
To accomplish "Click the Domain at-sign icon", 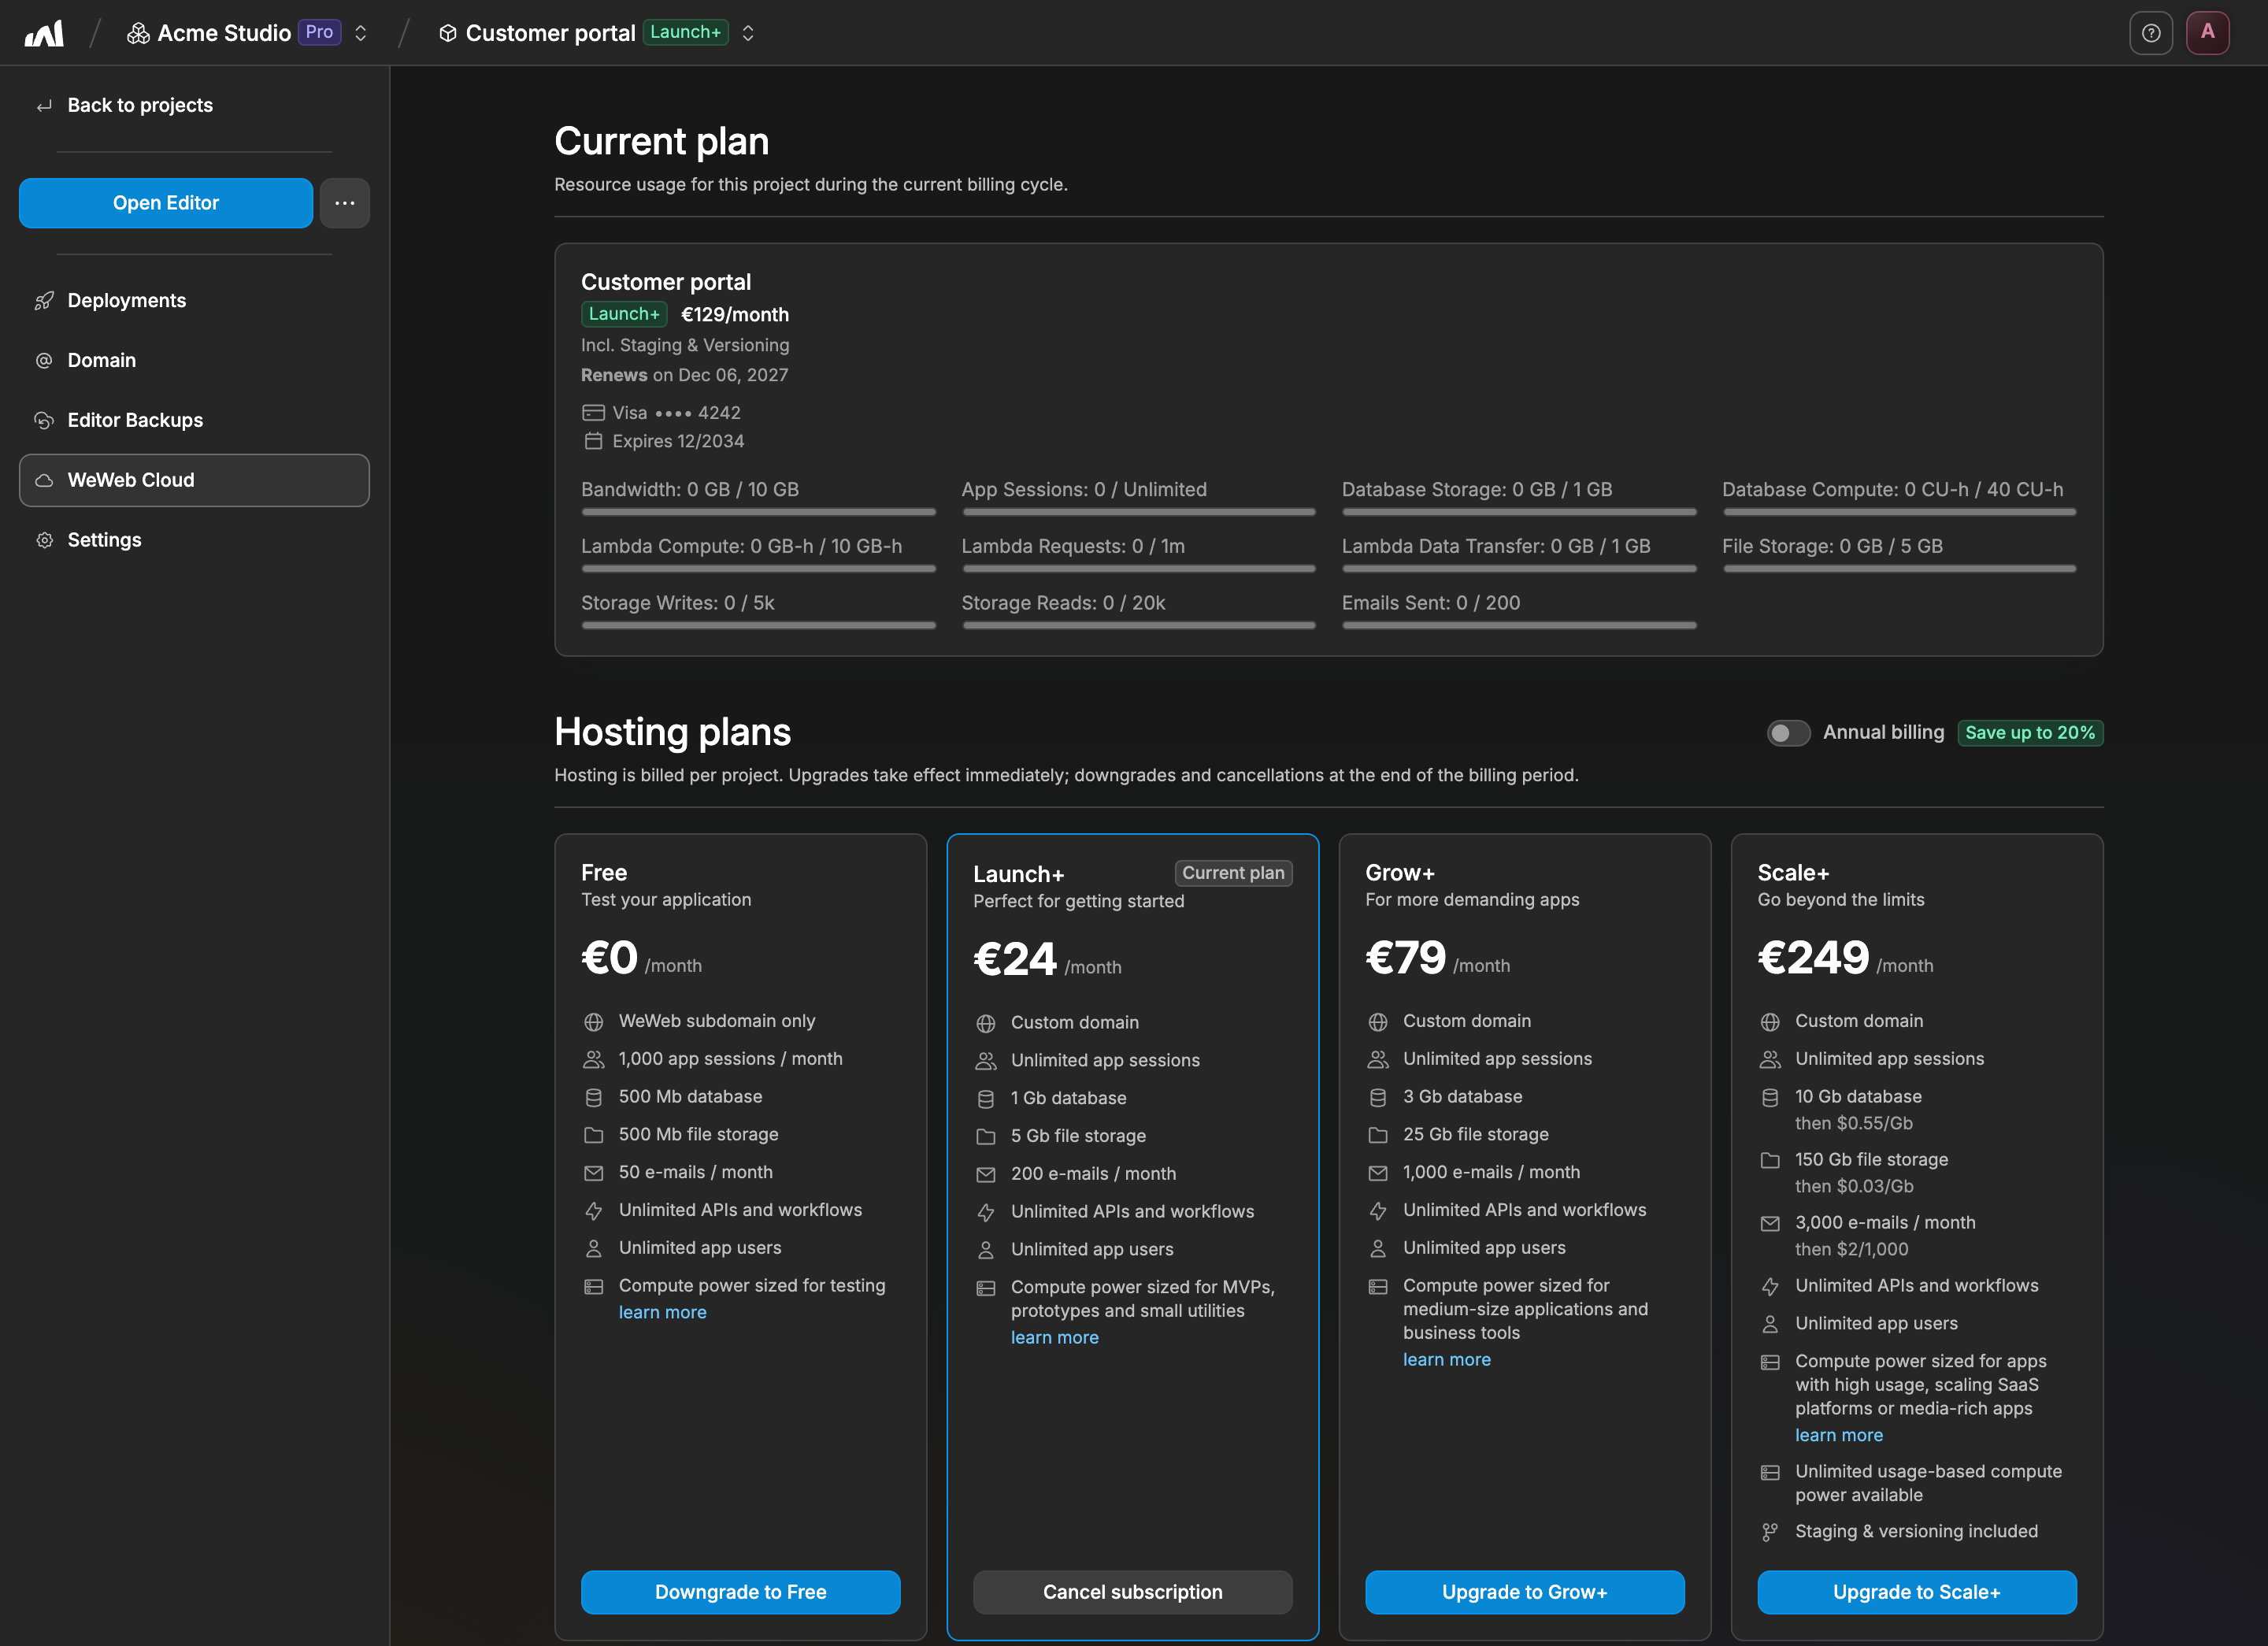I will (x=44, y=361).
